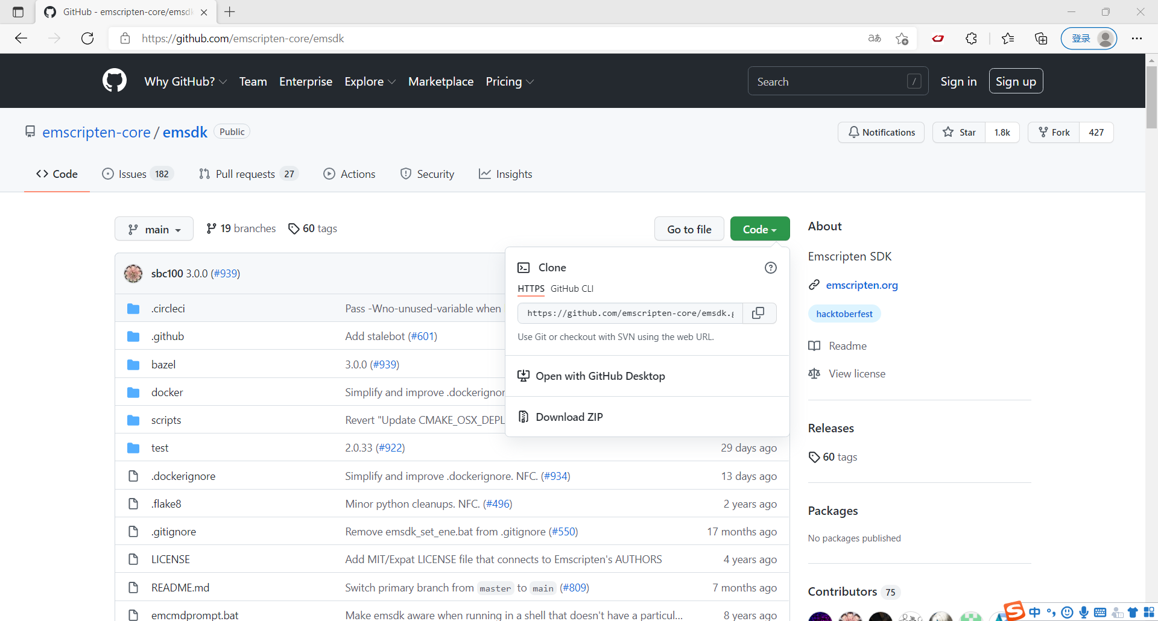1158x621 pixels.
Task: Click the translate page icon in address bar
Action: click(875, 39)
